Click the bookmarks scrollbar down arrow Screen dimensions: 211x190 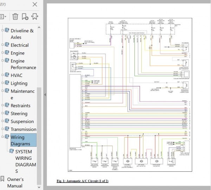click(39, 187)
